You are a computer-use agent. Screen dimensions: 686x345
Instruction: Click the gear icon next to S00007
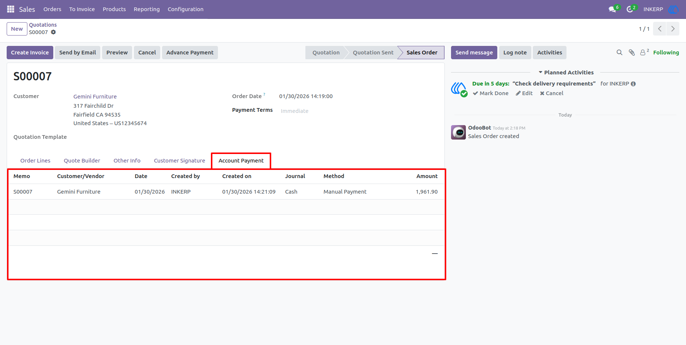(53, 32)
